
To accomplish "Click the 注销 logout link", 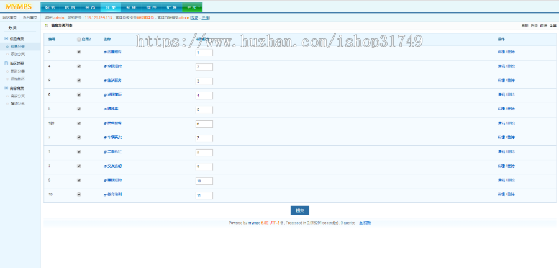I will coord(206,17).
